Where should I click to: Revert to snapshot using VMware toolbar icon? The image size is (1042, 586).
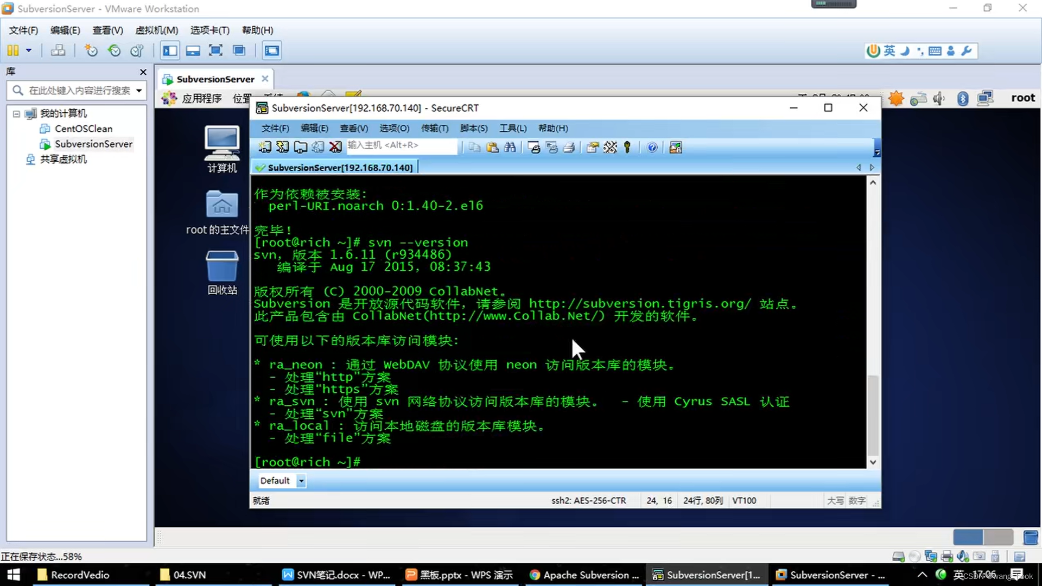114,50
